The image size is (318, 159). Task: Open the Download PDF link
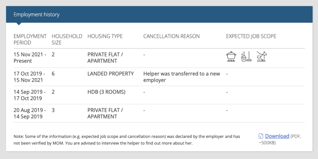point(277,136)
